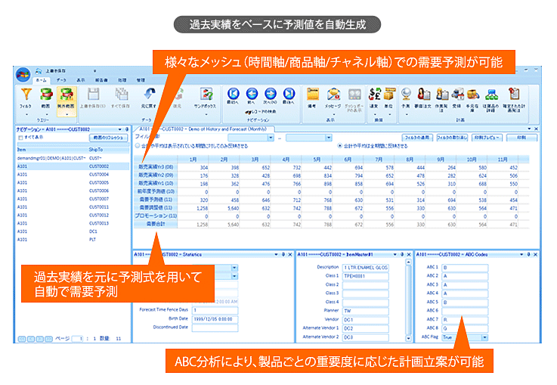The image size is (557, 385).
Task: Enable the すべて表示 checkbox
Action: 21,138
